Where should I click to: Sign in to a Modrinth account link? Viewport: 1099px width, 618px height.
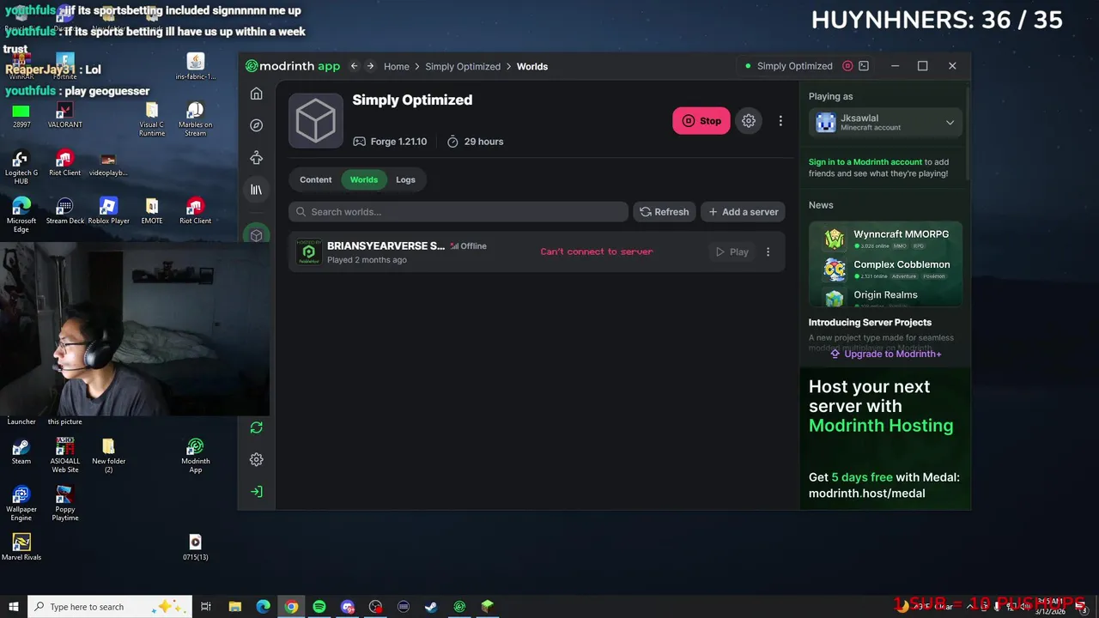tap(865, 161)
